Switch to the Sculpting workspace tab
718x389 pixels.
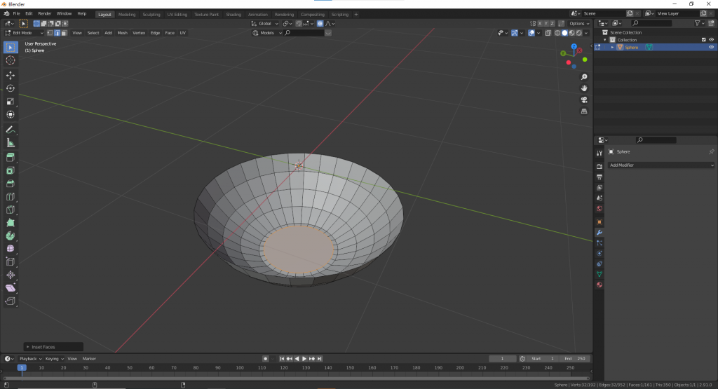(x=151, y=14)
